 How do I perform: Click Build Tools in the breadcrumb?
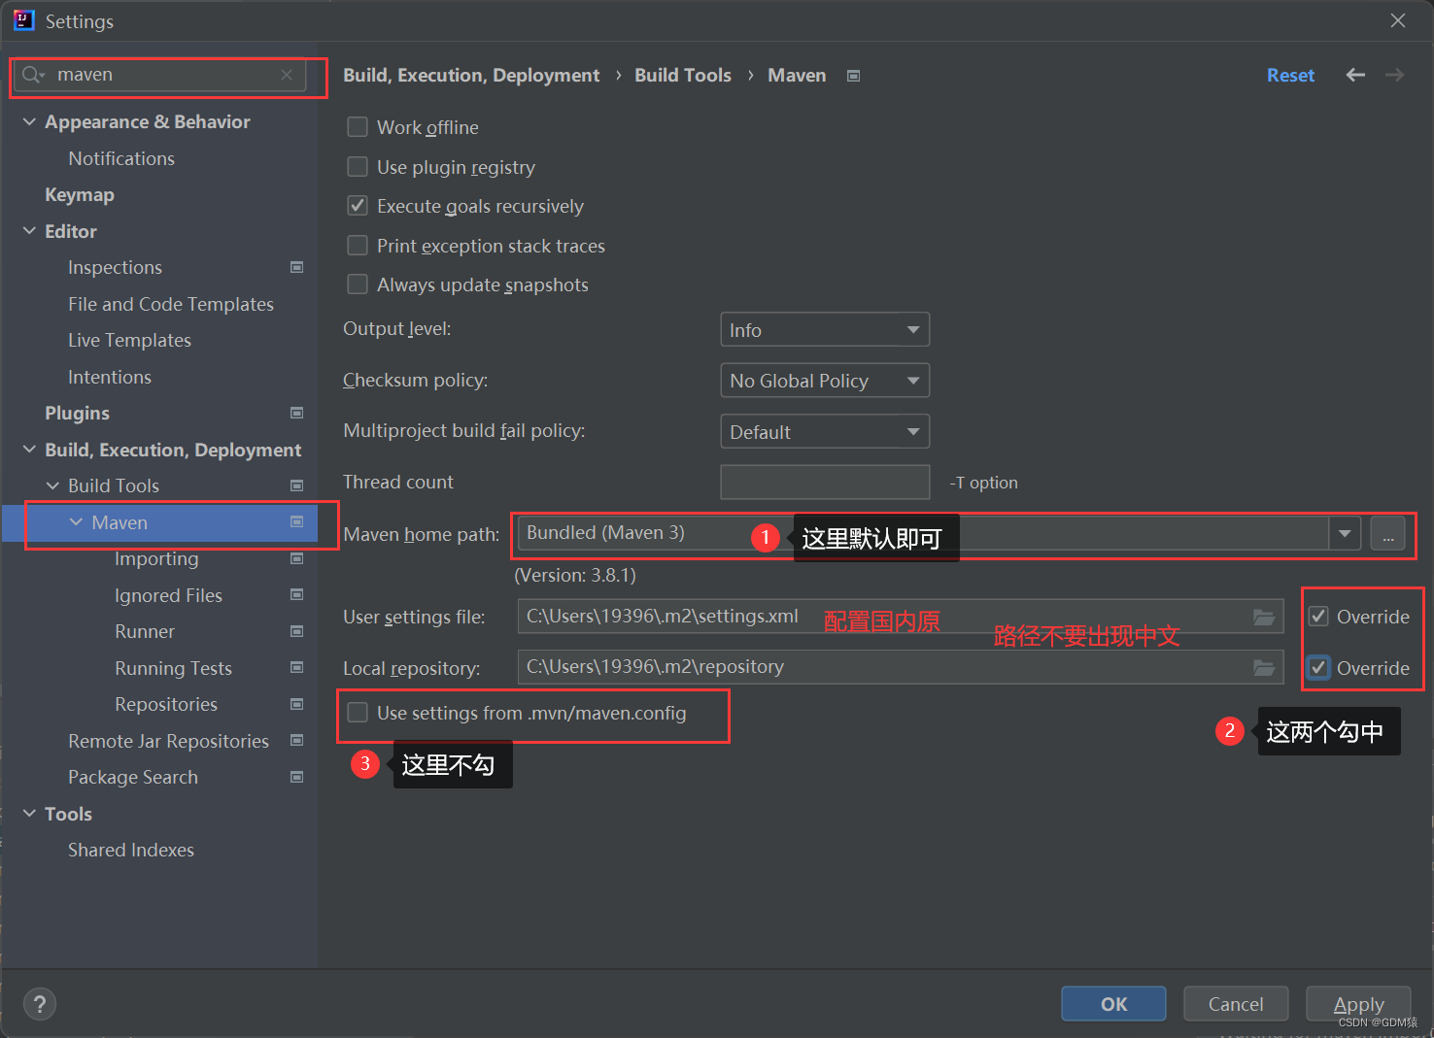click(683, 75)
